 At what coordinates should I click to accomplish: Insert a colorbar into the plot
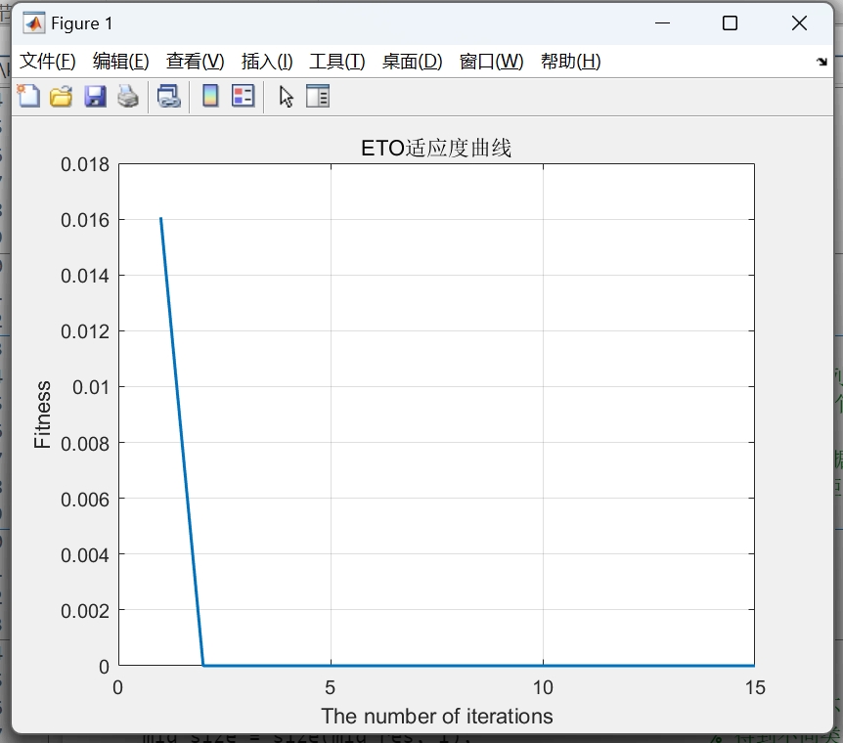tap(208, 96)
